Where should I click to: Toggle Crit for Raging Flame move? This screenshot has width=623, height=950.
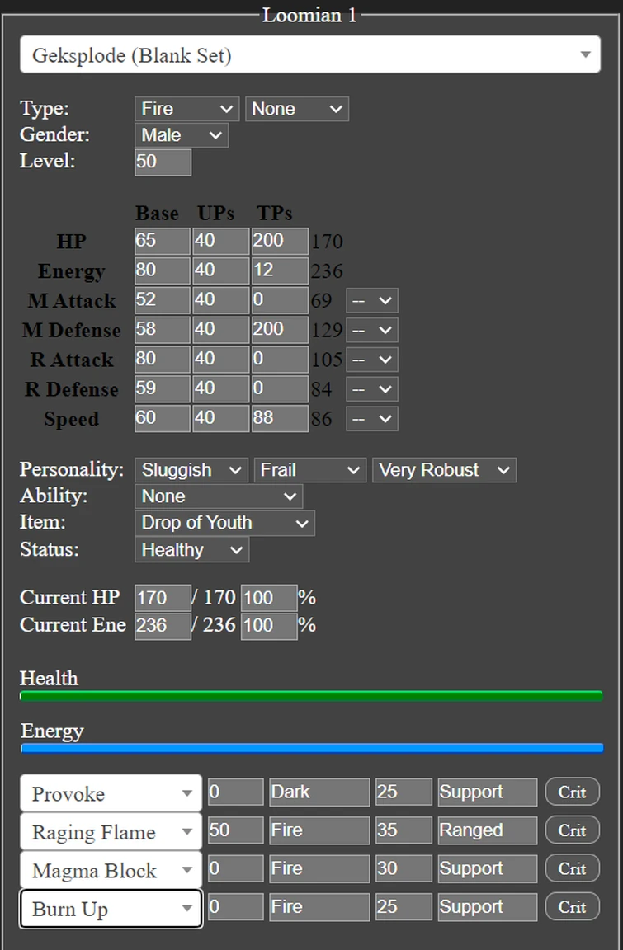[572, 830]
